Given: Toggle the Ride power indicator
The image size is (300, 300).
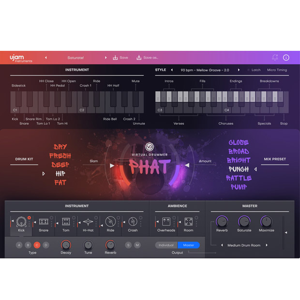Looking at the screenshot, I should [119, 218].
